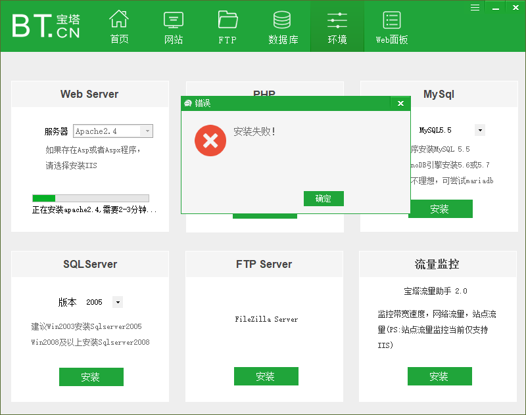Image resolution: width=526 pixels, height=415 pixels.
Task: Click the 正在安装apache2.4 status text
Action: (94, 209)
